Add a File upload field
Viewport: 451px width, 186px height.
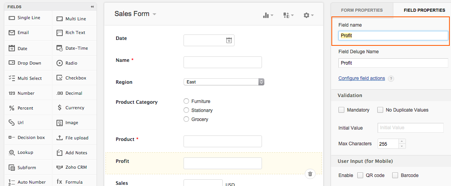(x=74, y=137)
